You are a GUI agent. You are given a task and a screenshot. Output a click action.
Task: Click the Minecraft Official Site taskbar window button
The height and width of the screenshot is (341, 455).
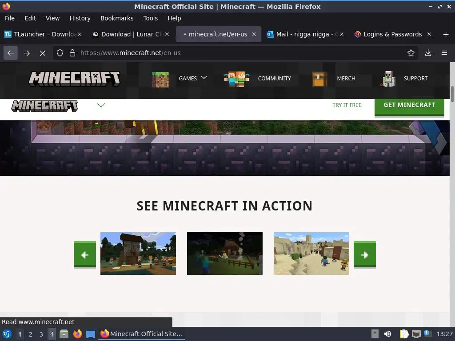(141, 334)
